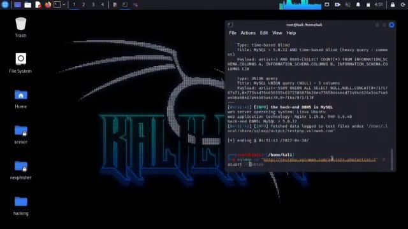The width and height of the screenshot is (408, 229).
Task: Click the power manager battery icon
Action: (368, 4)
